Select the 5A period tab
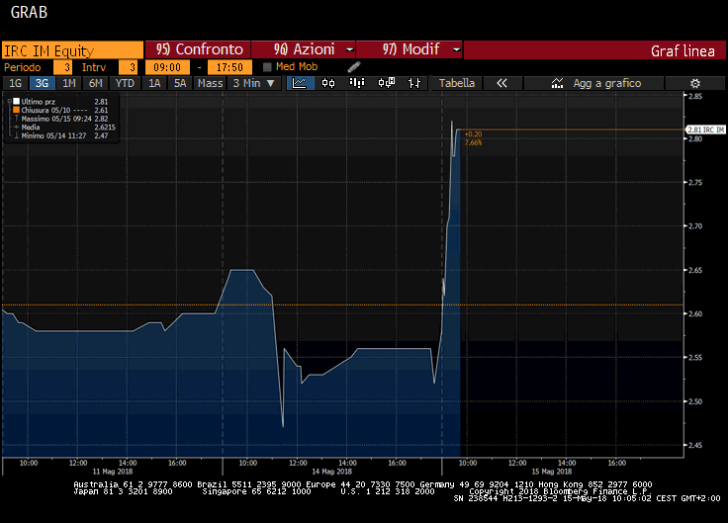Screen dimensions: 728x523 (180, 83)
